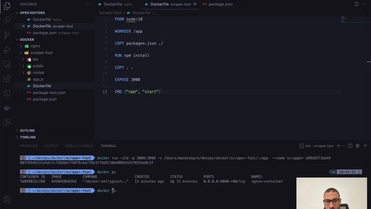Open the Output panel tab
This screenshot has height=209, width=371.
tap(52, 146)
